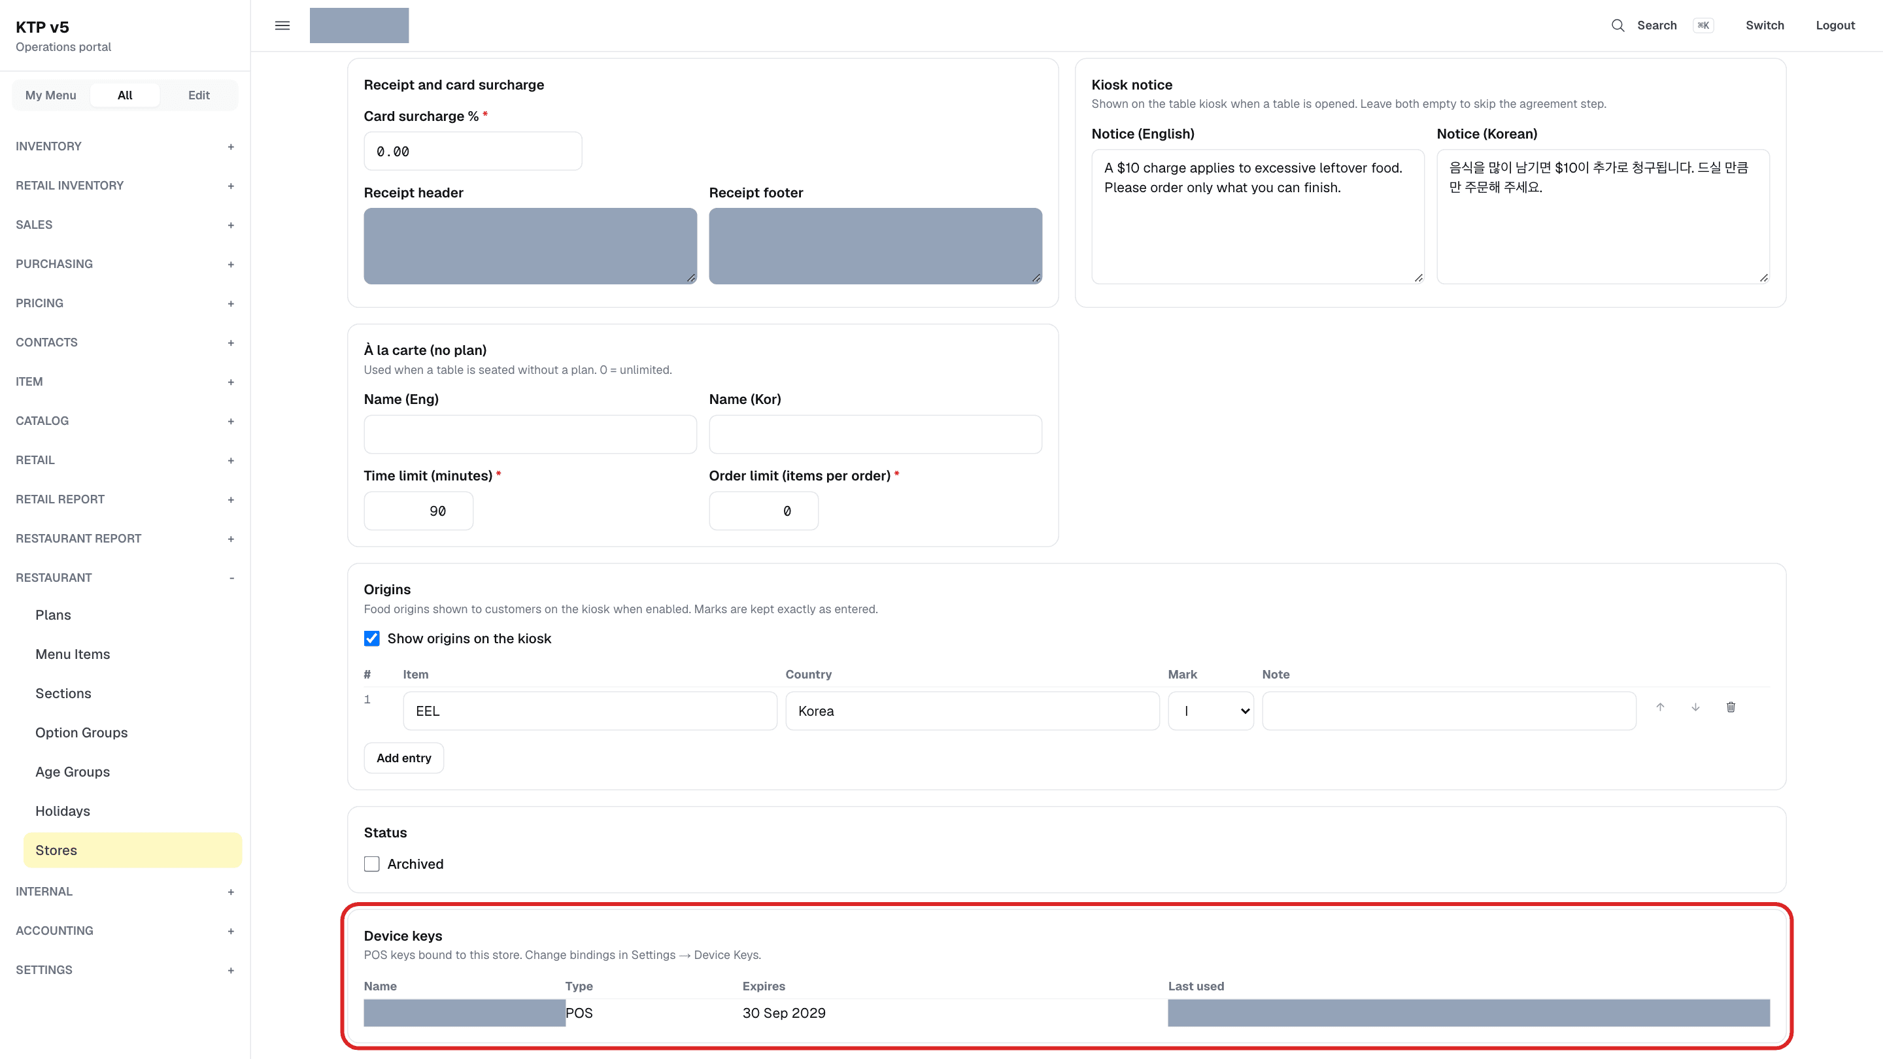Open the Sections page
Screen dimensions: 1883x1059
pyautogui.click(x=132, y=694)
